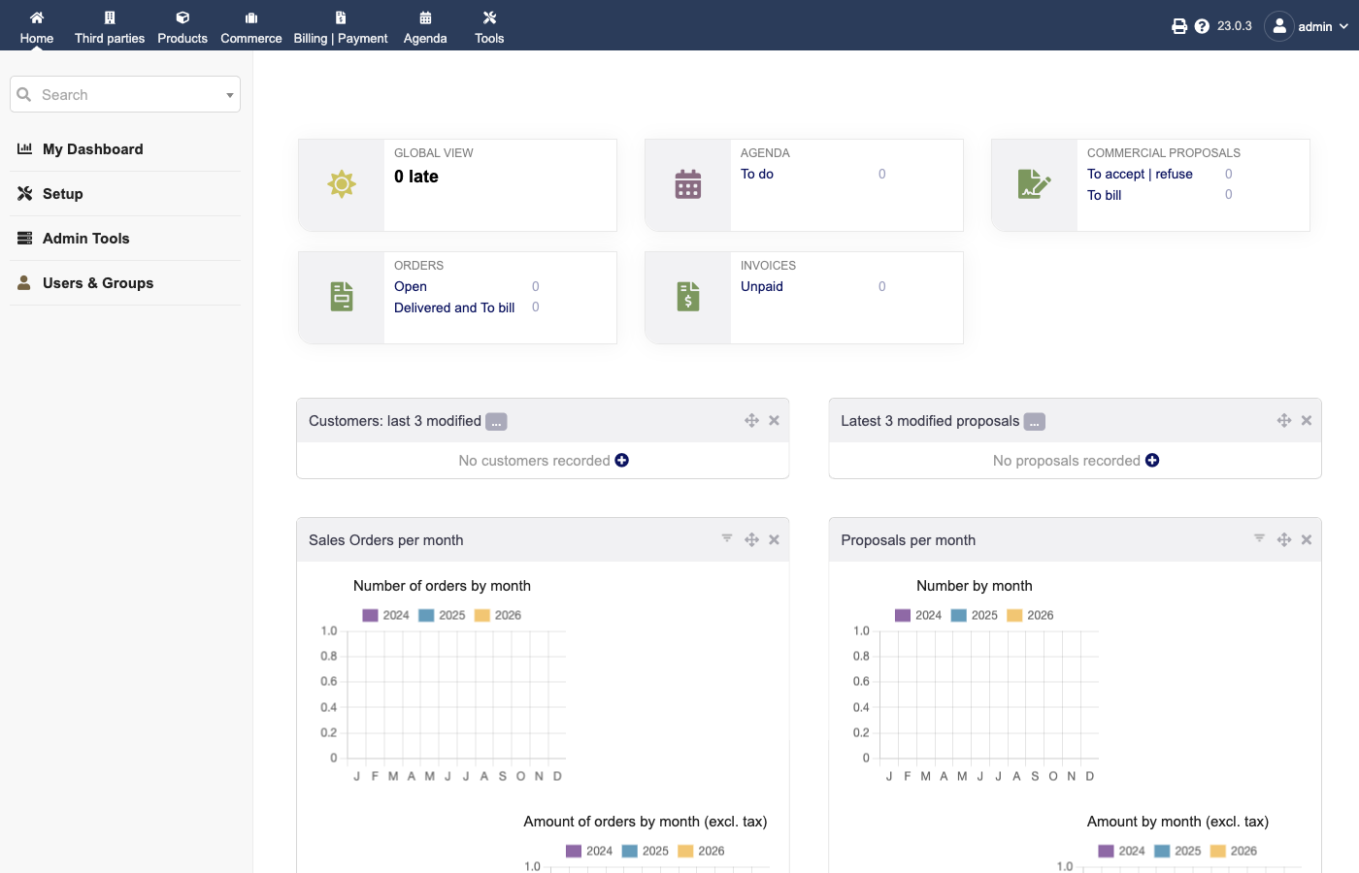
Task: Click the Invoices dollar document icon
Action: coord(688,297)
